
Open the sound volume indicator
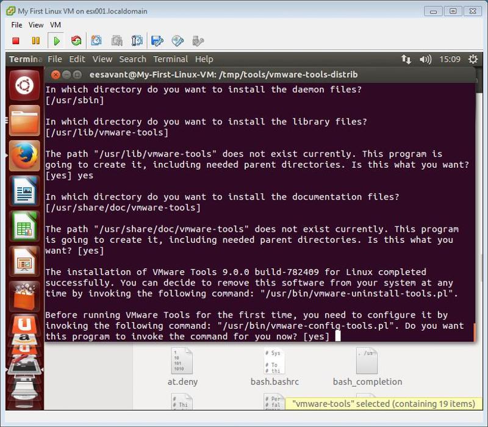tap(425, 59)
